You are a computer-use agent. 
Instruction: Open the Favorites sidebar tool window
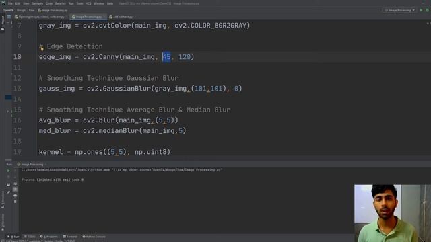point(3,222)
